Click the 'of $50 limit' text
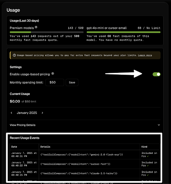This screenshot has height=184, width=171. pos(29,102)
